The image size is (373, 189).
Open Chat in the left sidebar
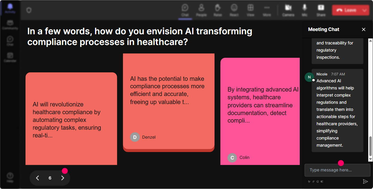[x=10, y=41]
